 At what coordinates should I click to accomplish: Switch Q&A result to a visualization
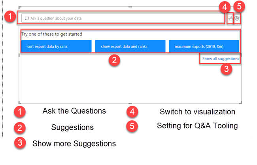(x=230, y=18)
